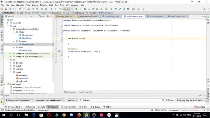
Task: Click the Paste toolbar icon
Action: coord(37,9)
